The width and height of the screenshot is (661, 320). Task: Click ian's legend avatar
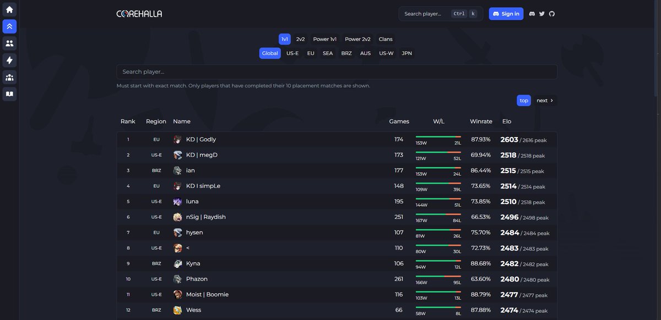point(177,170)
